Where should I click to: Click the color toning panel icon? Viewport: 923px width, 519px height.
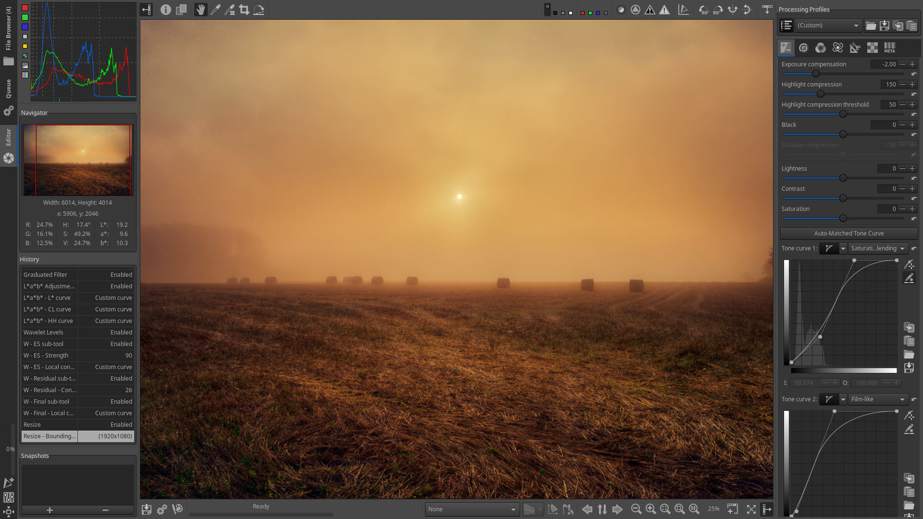820,47
